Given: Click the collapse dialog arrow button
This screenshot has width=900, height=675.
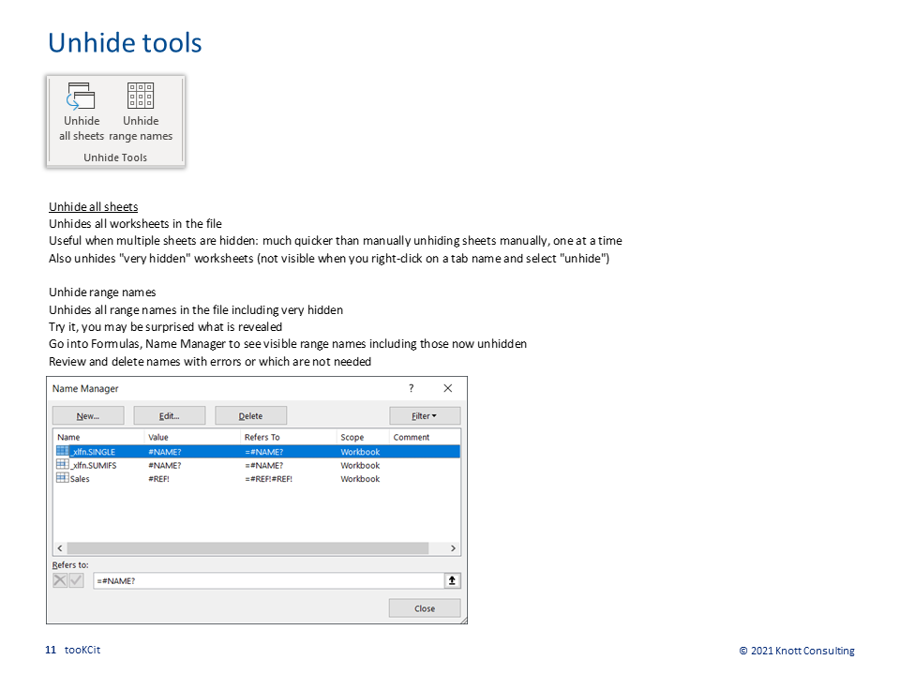Looking at the screenshot, I should click(452, 581).
